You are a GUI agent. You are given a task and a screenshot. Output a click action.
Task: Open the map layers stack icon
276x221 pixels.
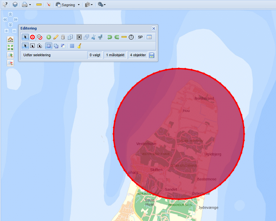point(15,5)
